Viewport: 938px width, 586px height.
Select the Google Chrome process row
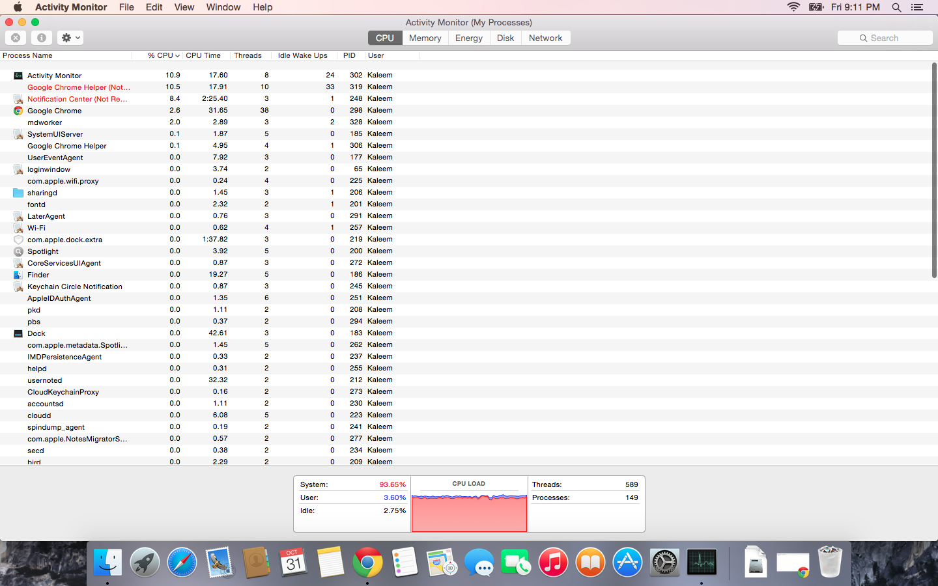tap(466, 110)
